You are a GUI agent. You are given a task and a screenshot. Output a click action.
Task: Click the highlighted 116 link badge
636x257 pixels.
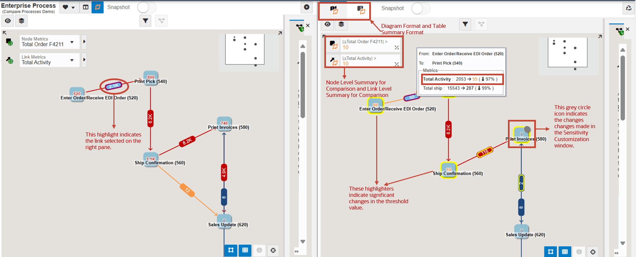click(485, 152)
